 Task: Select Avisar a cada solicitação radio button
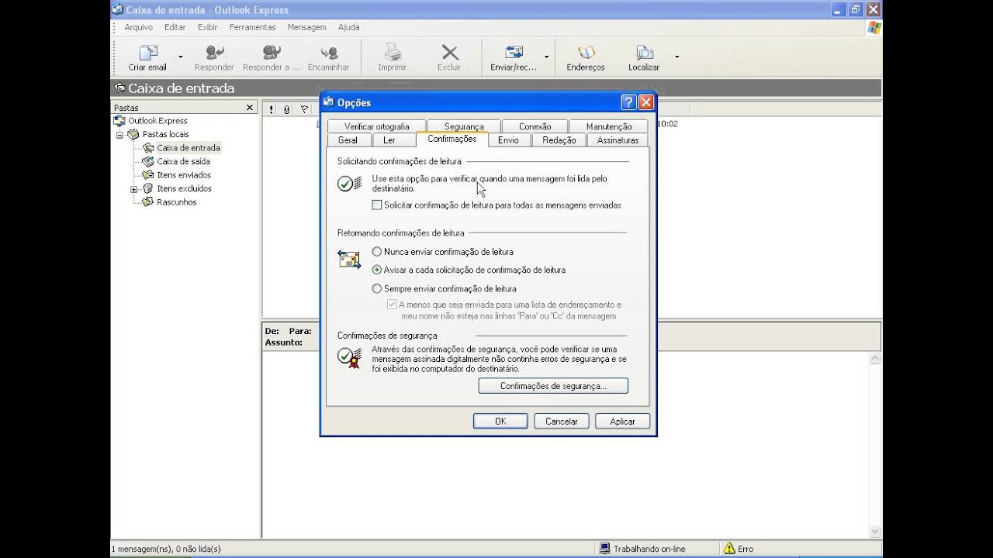377,270
